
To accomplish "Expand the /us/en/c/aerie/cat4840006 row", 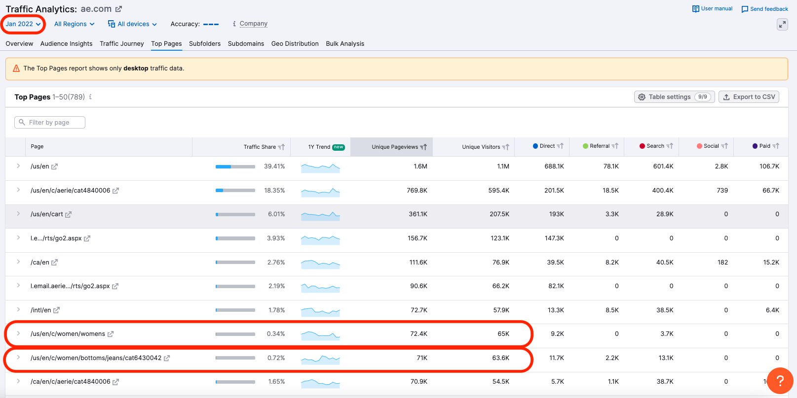I will tap(18, 190).
